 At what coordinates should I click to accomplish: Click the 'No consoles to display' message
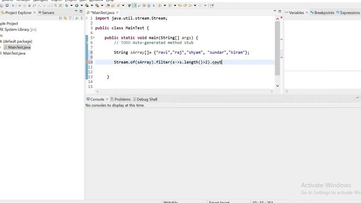[115, 105]
